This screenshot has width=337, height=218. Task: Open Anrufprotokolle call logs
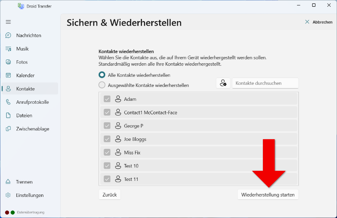click(x=32, y=102)
